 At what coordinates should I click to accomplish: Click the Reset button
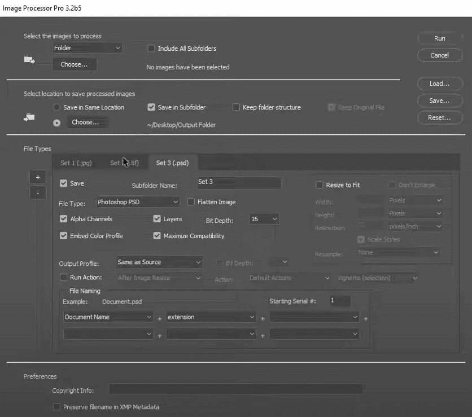[439, 117]
